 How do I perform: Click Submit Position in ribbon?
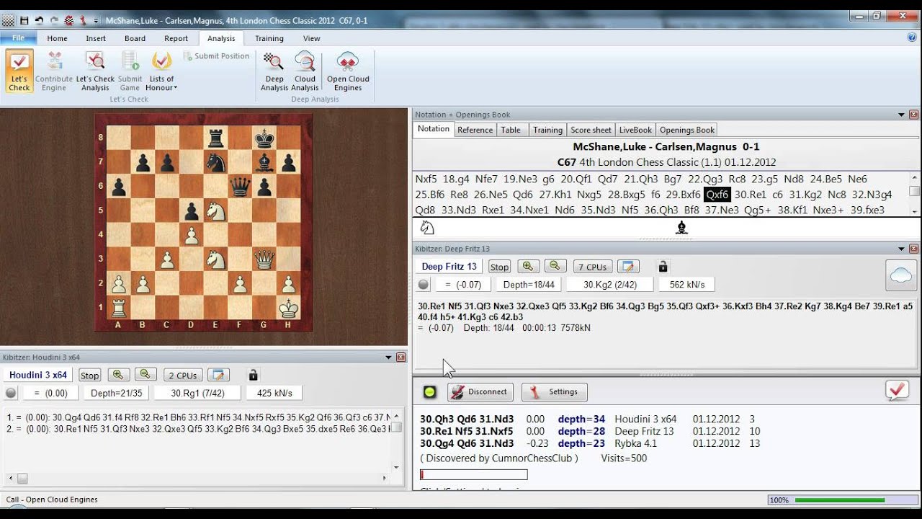(x=215, y=56)
